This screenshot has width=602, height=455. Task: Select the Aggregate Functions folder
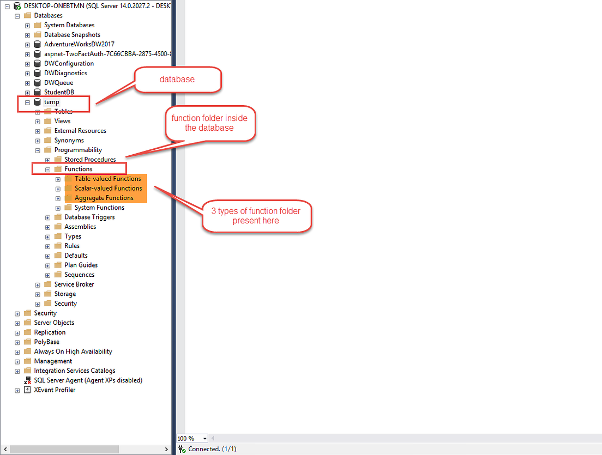(x=104, y=198)
